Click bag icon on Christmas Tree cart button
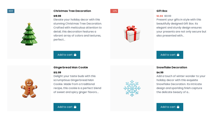This screenshot has width=214, height=120. (75, 55)
